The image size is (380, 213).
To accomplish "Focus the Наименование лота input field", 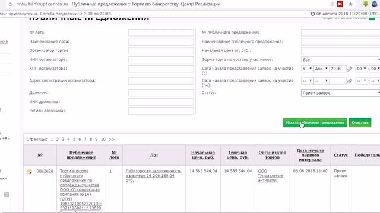I will (x=161, y=41).
